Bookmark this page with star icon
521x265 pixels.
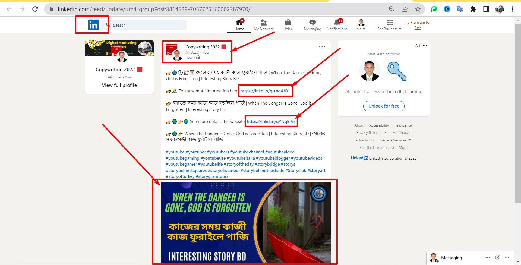pyautogui.click(x=418, y=9)
